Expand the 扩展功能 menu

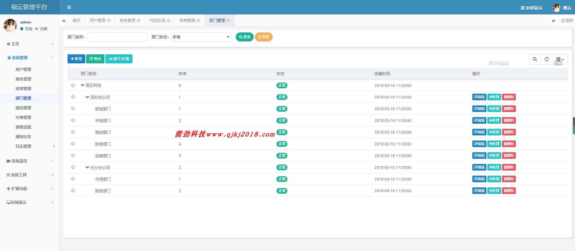[x=30, y=189]
